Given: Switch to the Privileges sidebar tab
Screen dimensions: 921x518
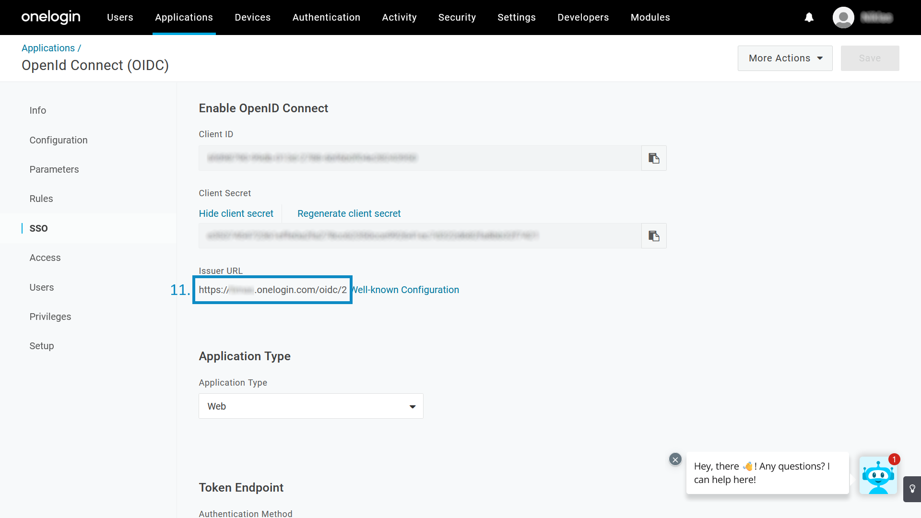Looking at the screenshot, I should tap(50, 317).
